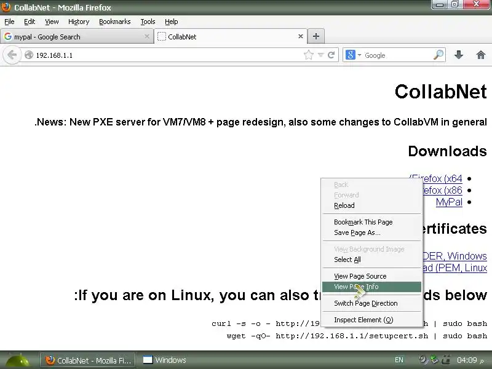This screenshot has width=492, height=369.
Task: Close the CollabNet tab
Action: (x=301, y=36)
